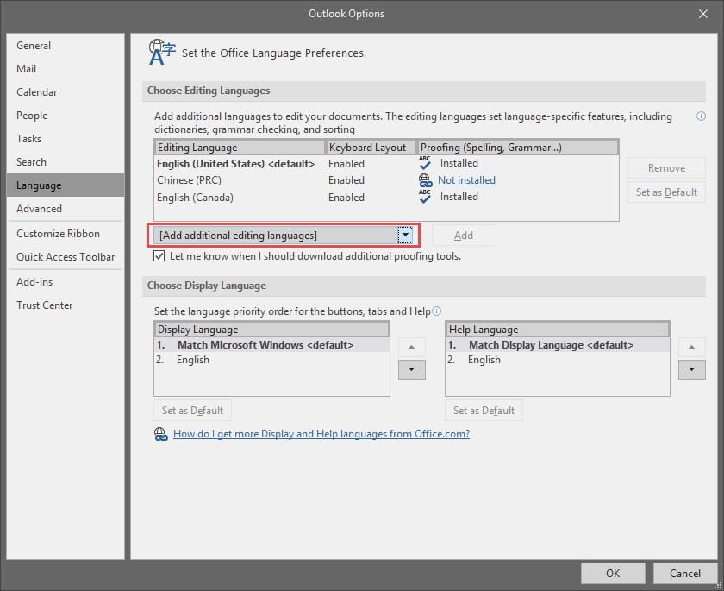Select English in the Display Language list
The image size is (724, 591).
coord(271,360)
